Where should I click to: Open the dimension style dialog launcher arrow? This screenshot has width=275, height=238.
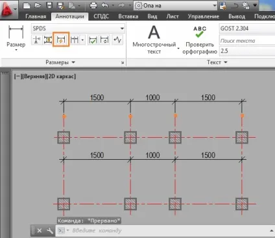[123, 63]
